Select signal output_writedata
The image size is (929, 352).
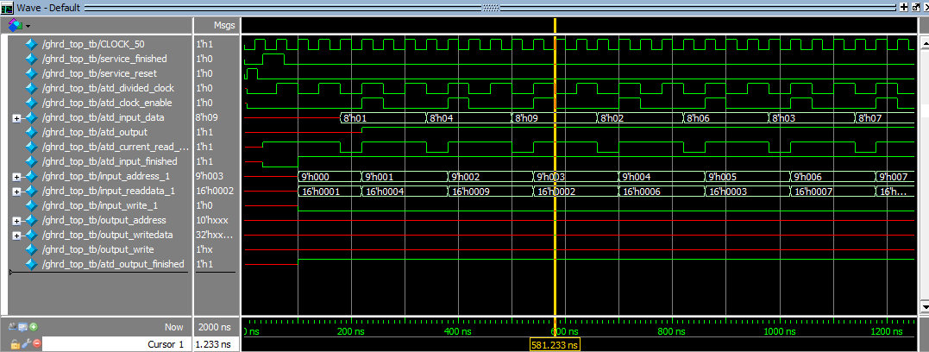[107, 236]
